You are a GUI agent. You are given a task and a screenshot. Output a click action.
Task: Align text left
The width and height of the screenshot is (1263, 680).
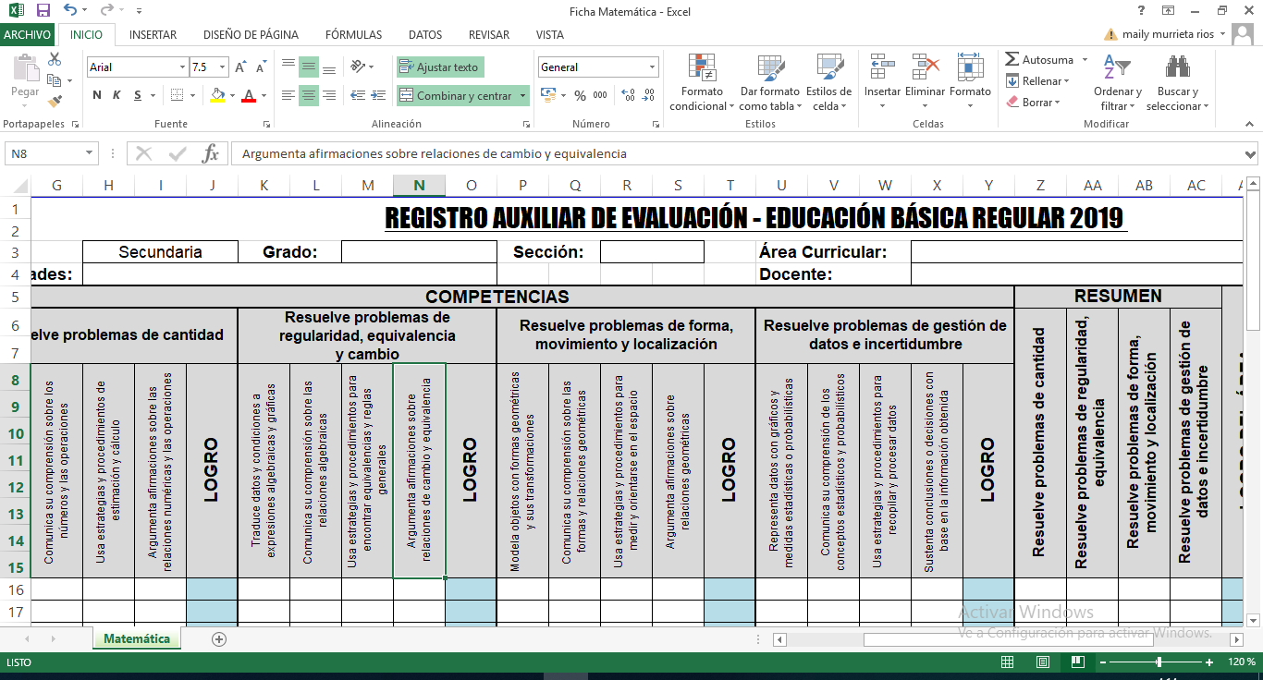tap(288, 95)
